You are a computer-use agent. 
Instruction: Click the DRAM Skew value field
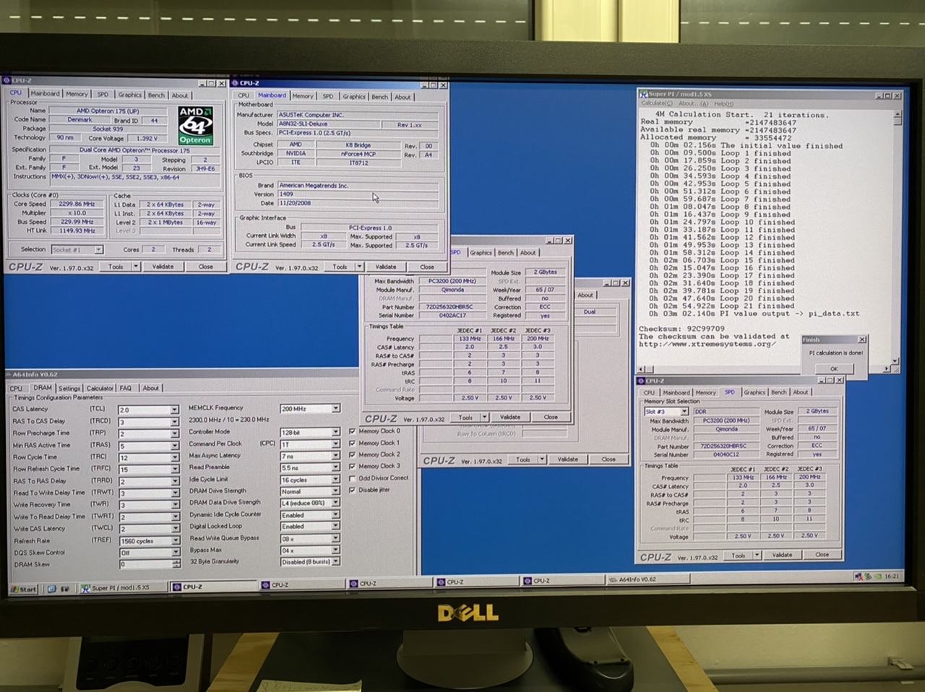click(x=145, y=564)
